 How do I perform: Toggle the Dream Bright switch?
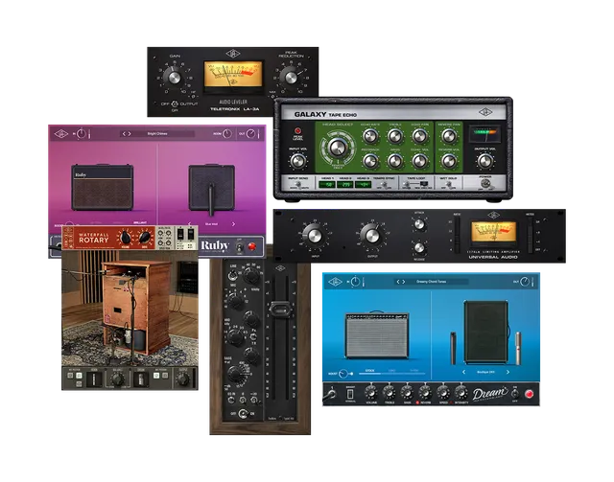pos(350,395)
